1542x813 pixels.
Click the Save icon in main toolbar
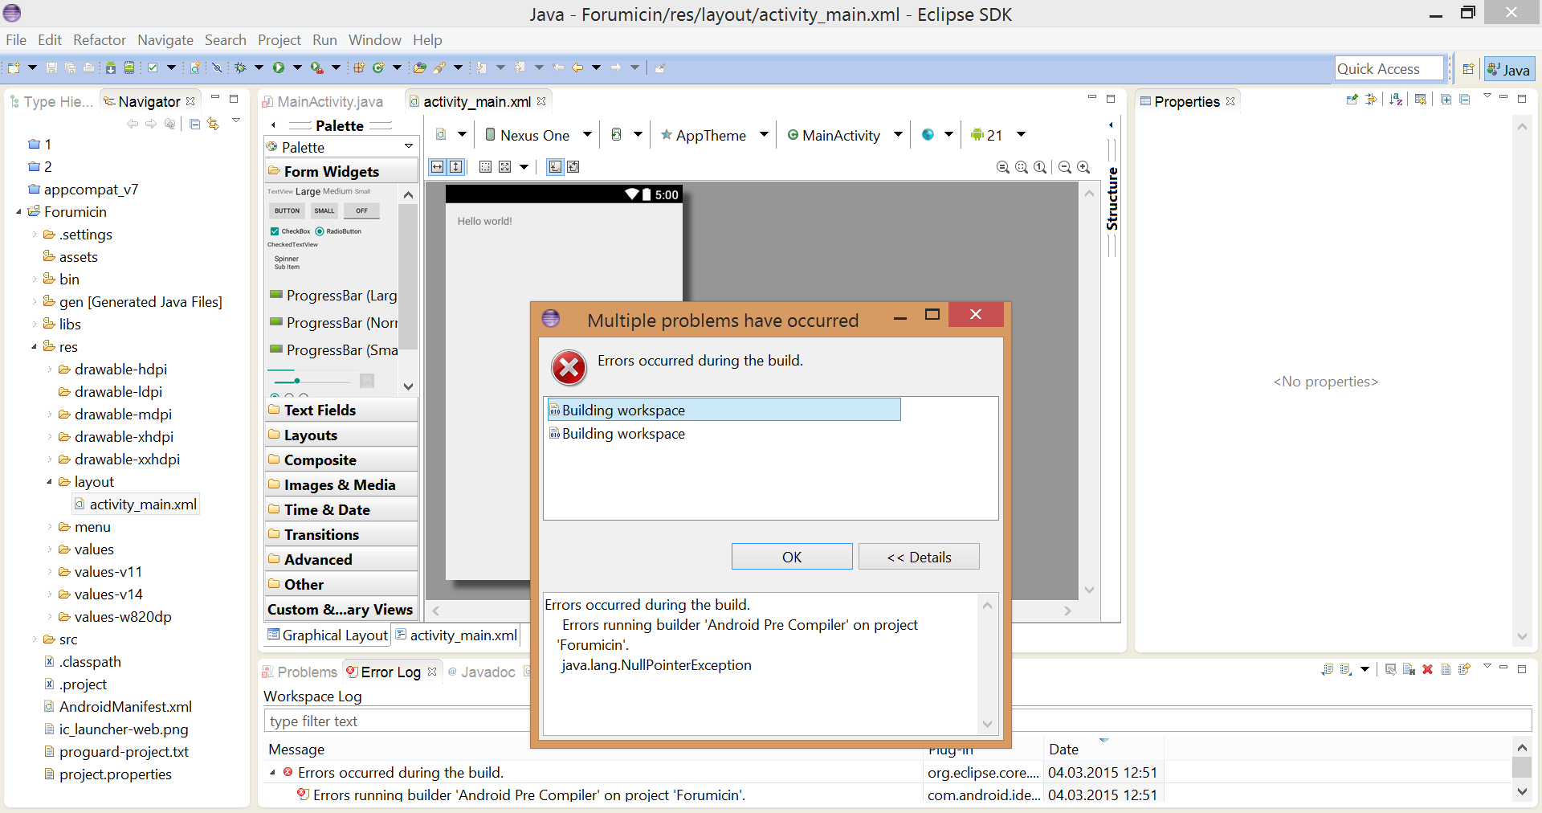click(51, 68)
